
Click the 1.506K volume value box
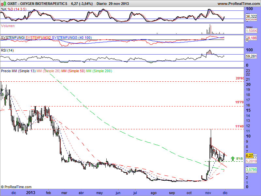tap(251, 31)
